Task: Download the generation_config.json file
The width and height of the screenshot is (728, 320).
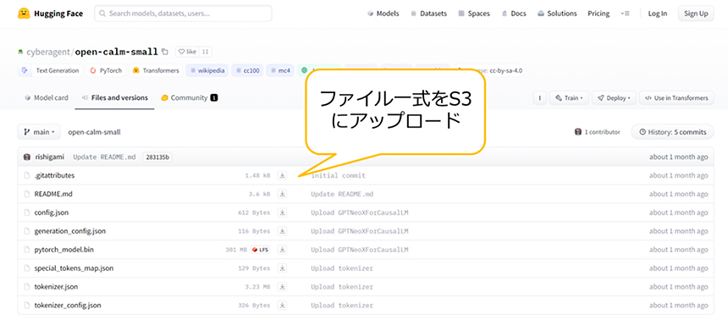Action: 282,231
